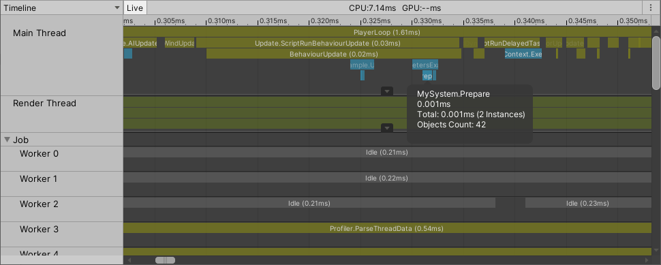Click the Worker 2 label
661x265 pixels.
point(39,204)
